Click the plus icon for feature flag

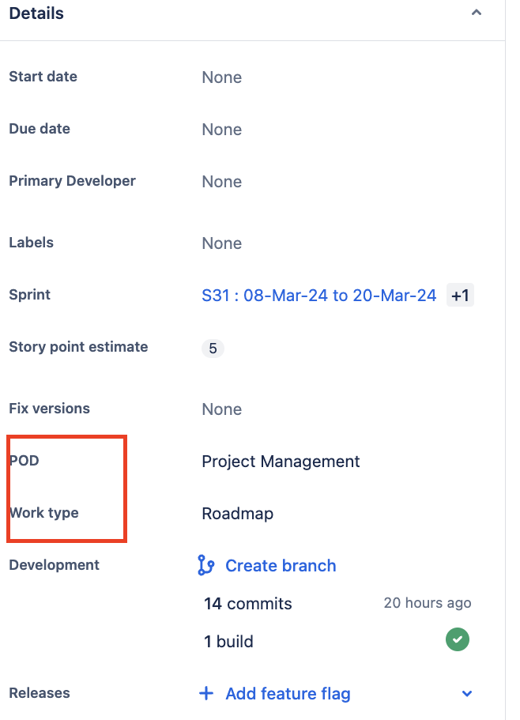click(x=206, y=693)
